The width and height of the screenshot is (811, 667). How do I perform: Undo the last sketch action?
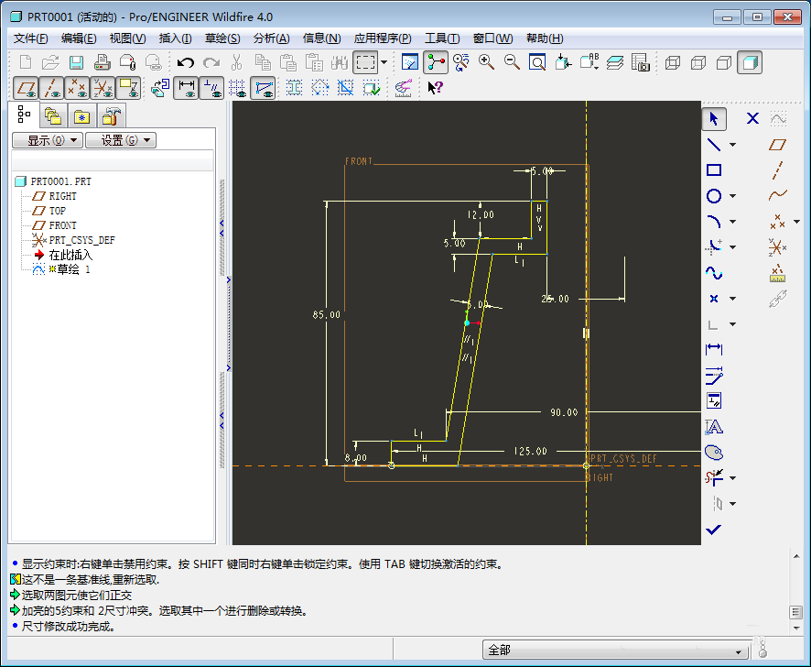pyautogui.click(x=185, y=62)
